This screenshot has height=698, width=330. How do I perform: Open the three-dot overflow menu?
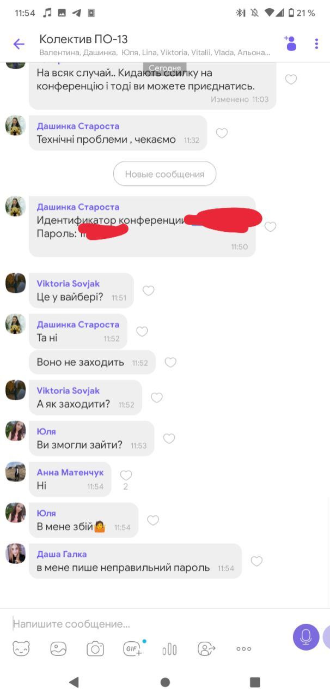pyautogui.click(x=316, y=44)
